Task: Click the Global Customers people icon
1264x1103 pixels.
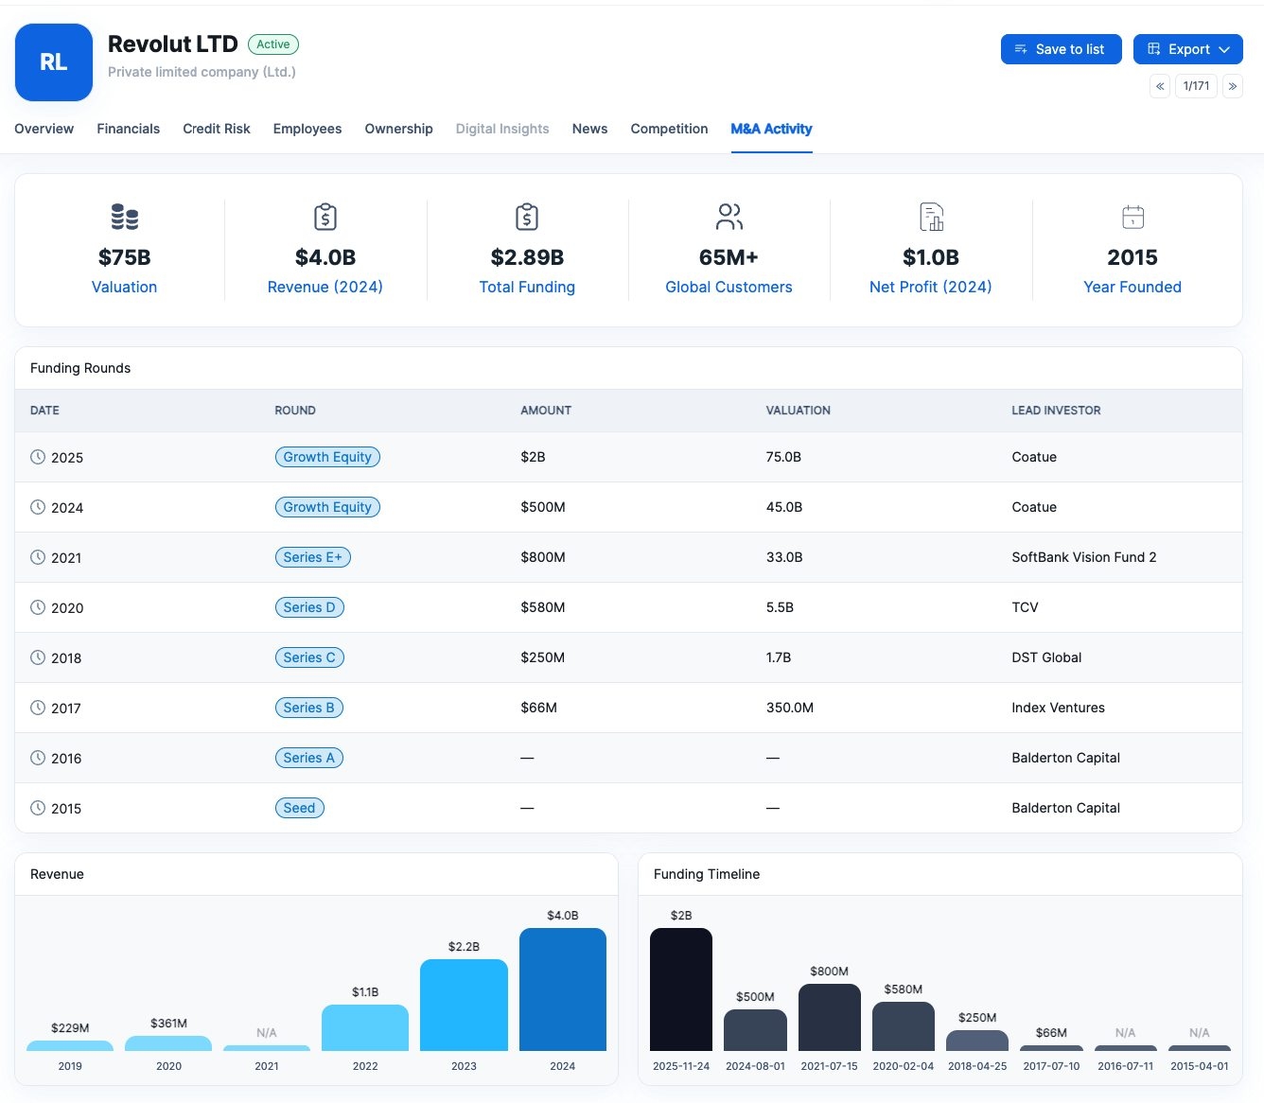Action: pos(729,218)
